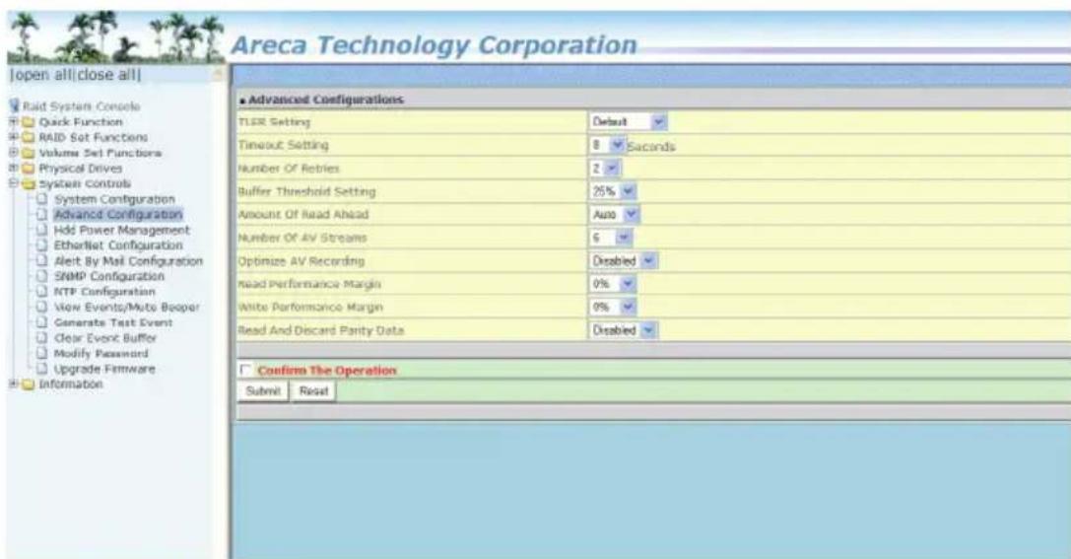Click page icon beside Clear Event Buffer
This screenshot has width=1071, height=559.
point(43,337)
